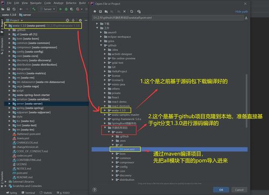The width and height of the screenshot is (269, 195).
Task: Go to the home directory in Open File dialog
Action: tap(95, 11)
